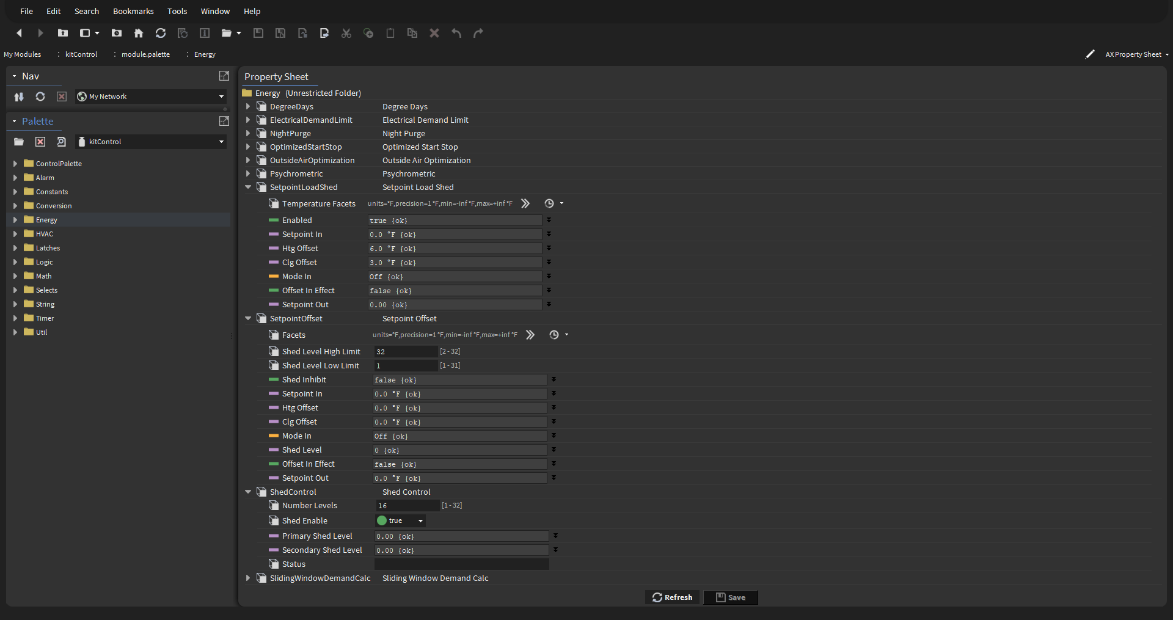Click the Palette panel search preview icon
Image resolution: width=1173 pixels, height=620 pixels.
61,142
